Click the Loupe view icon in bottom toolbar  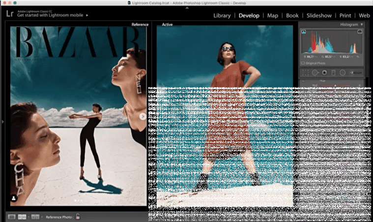(x=11, y=217)
